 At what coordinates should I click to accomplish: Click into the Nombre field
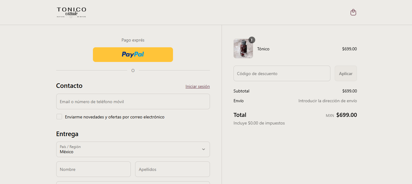point(94,169)
